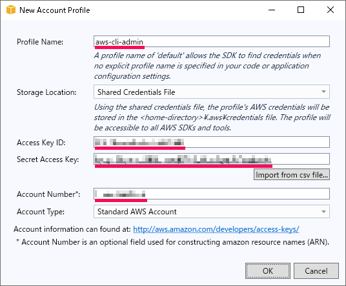Maximize the New Account Profile window
Viewport: 346px width, 286px height.
click(301, 10)
